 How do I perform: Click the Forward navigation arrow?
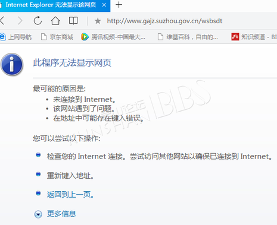click(x=20, y=21)
